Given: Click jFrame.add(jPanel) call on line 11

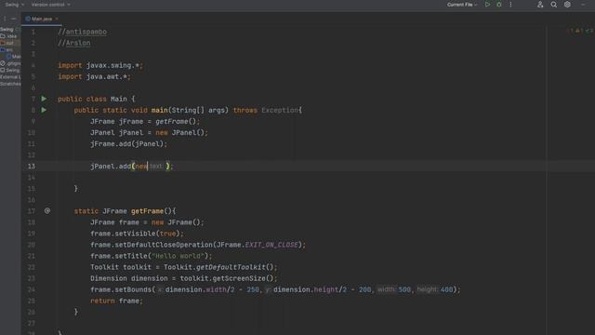Looking at the screenshot, I should (x=128, y=144).
